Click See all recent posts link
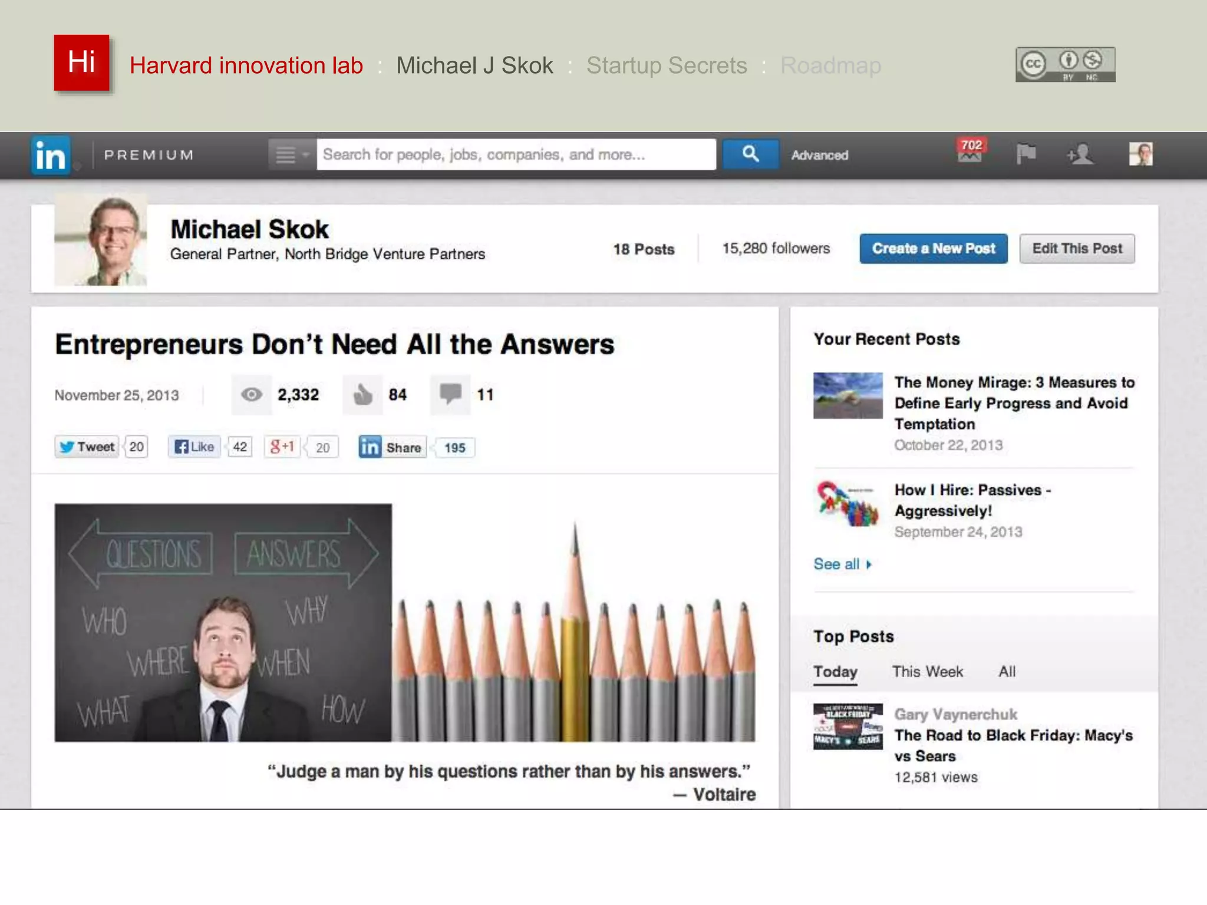This screenshot has height=905, width=1207. pos(842,564)
